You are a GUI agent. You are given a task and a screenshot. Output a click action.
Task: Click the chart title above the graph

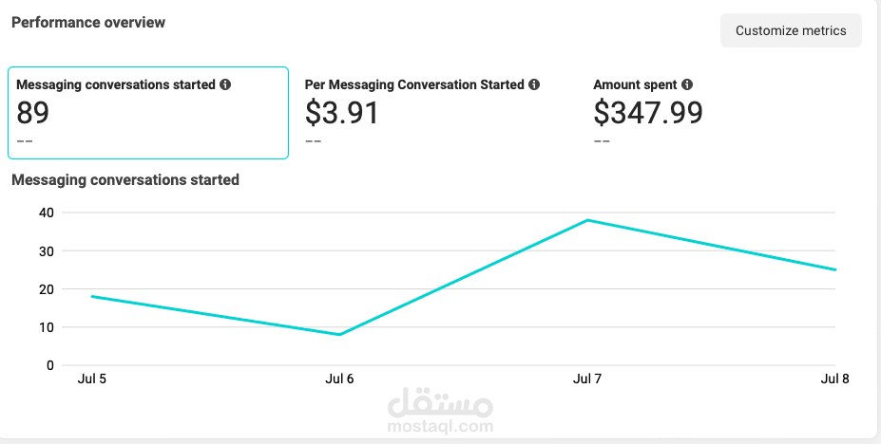(124, 179)
